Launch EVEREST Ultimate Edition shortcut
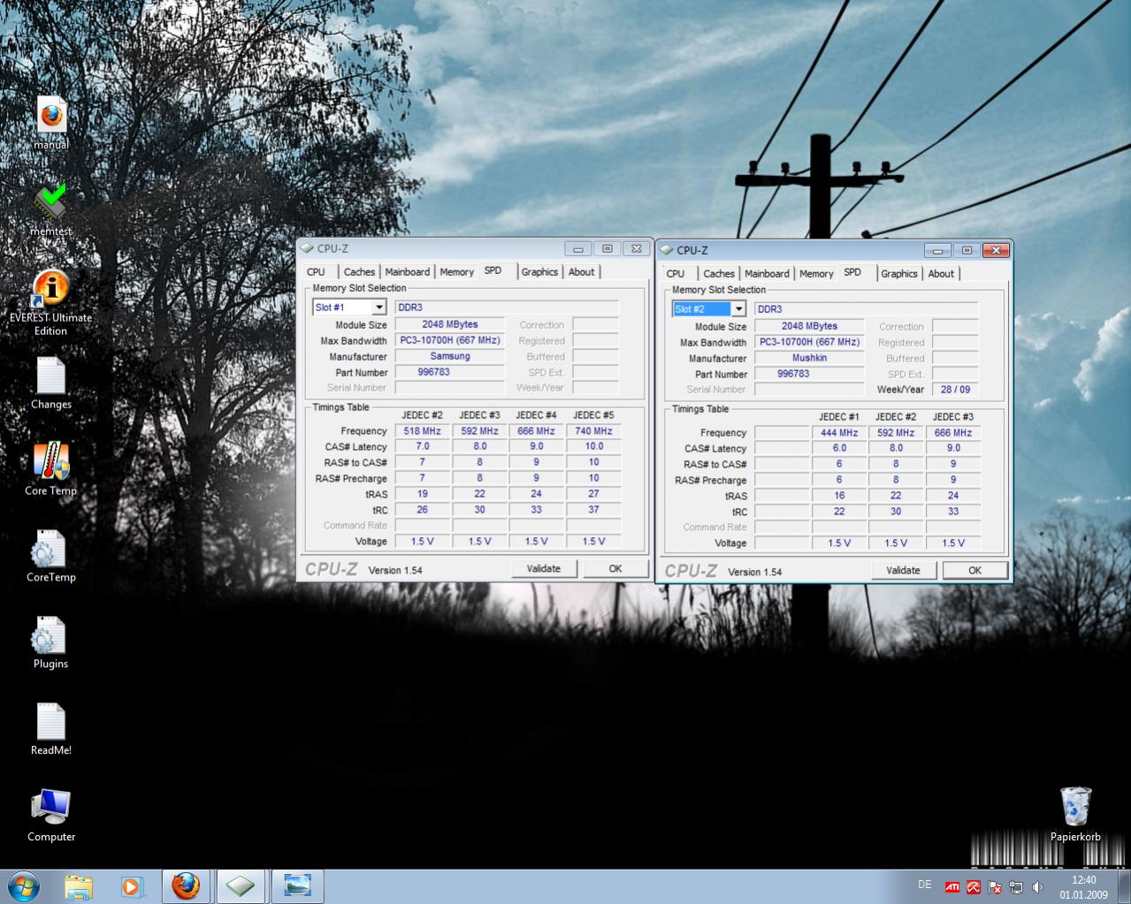 pos(51,302)
